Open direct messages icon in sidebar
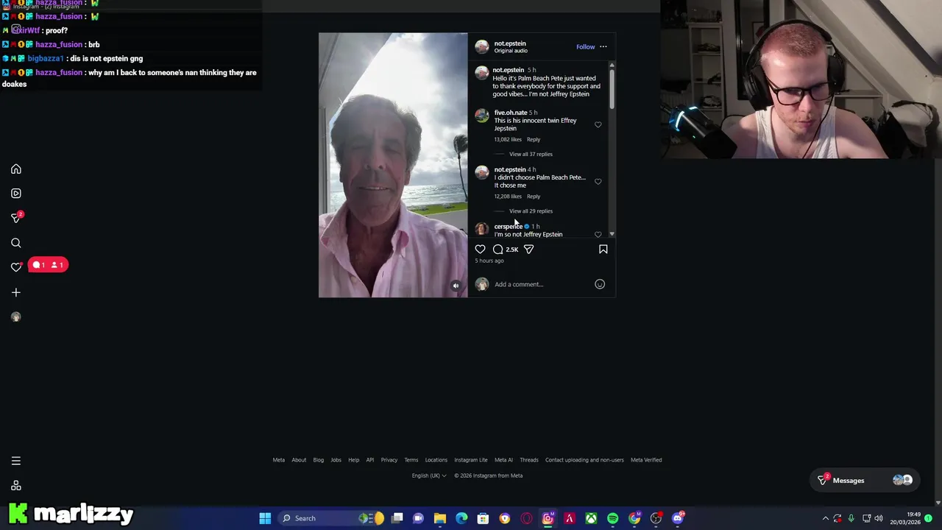This screenshot has height=530, width=942. point(16,218)
